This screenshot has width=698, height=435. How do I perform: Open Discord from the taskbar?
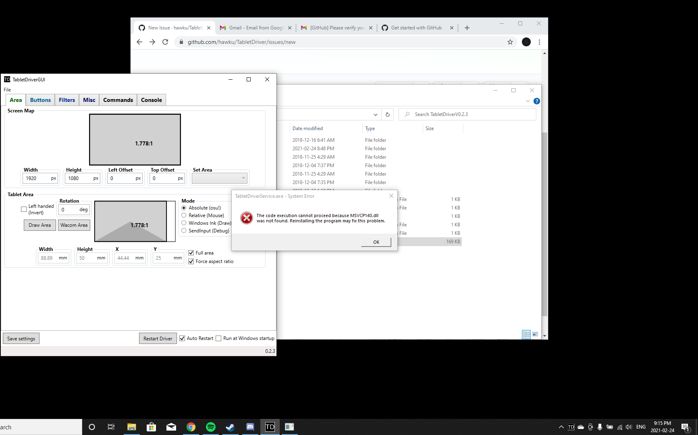point(250,427)
